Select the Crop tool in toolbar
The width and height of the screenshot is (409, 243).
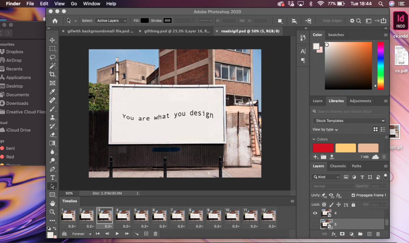tap(52, 74)
